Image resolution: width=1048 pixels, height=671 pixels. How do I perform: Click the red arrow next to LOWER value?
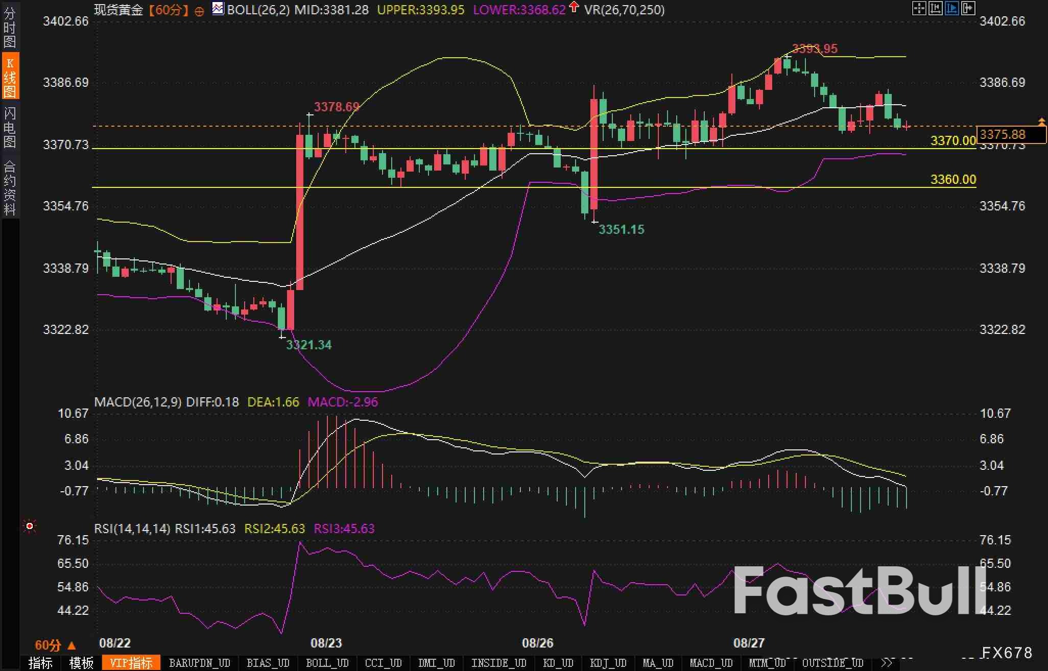[x=574, y=7]
